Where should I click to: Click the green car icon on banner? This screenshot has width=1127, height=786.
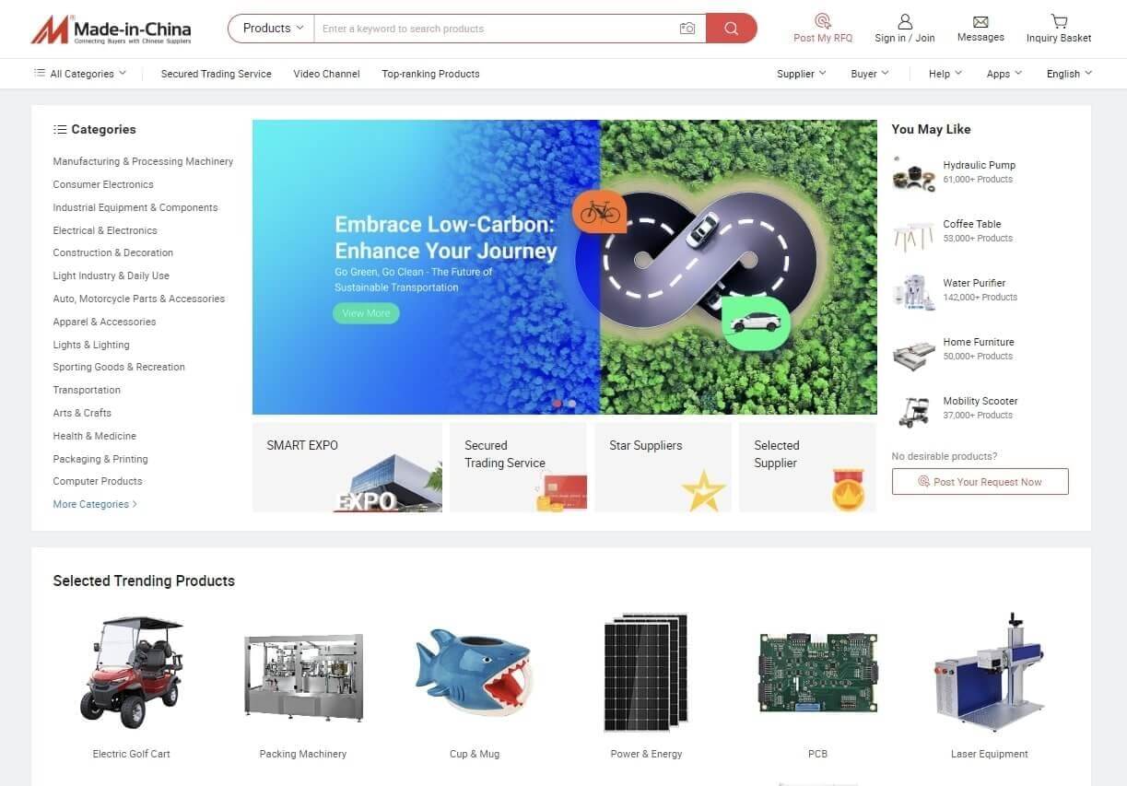[x=756, y=323]
